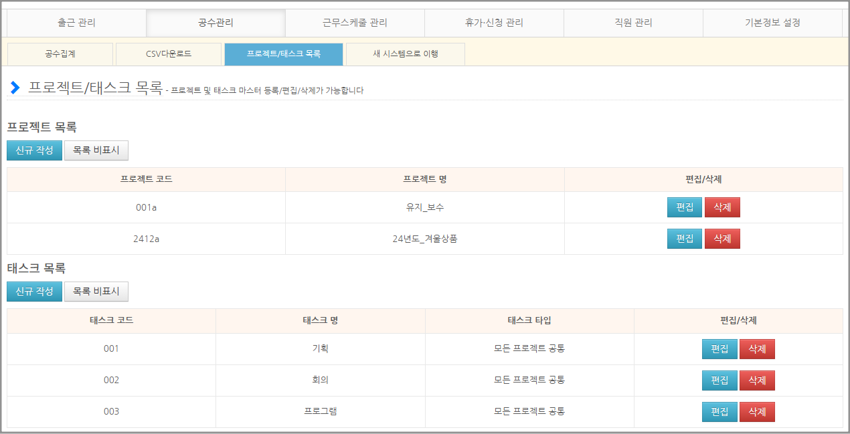850x434 pixels.
Task: Open the 휴가·신청 관리 tab
Action: (494, 23)
